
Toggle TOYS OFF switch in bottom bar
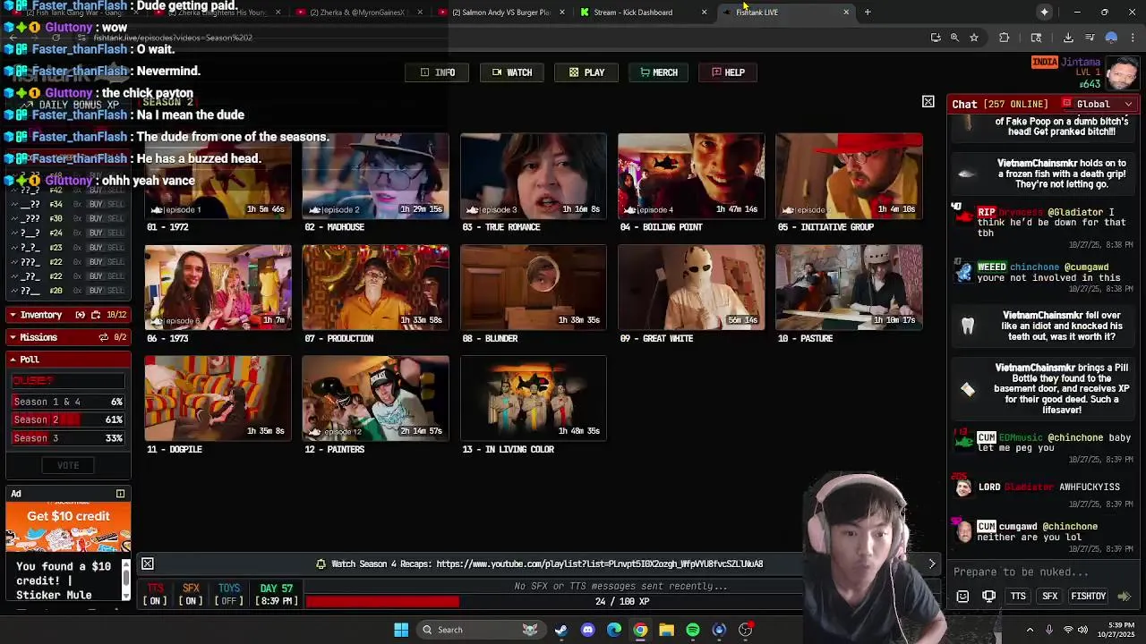(x=228, y=595)
